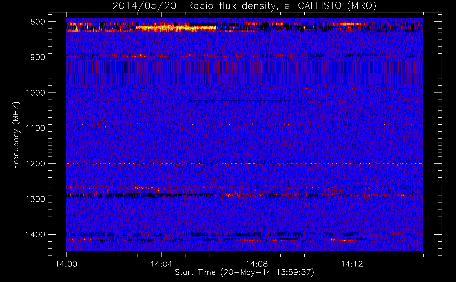
Task: Click the 14:04 time tick label
Action: (161, 264)
